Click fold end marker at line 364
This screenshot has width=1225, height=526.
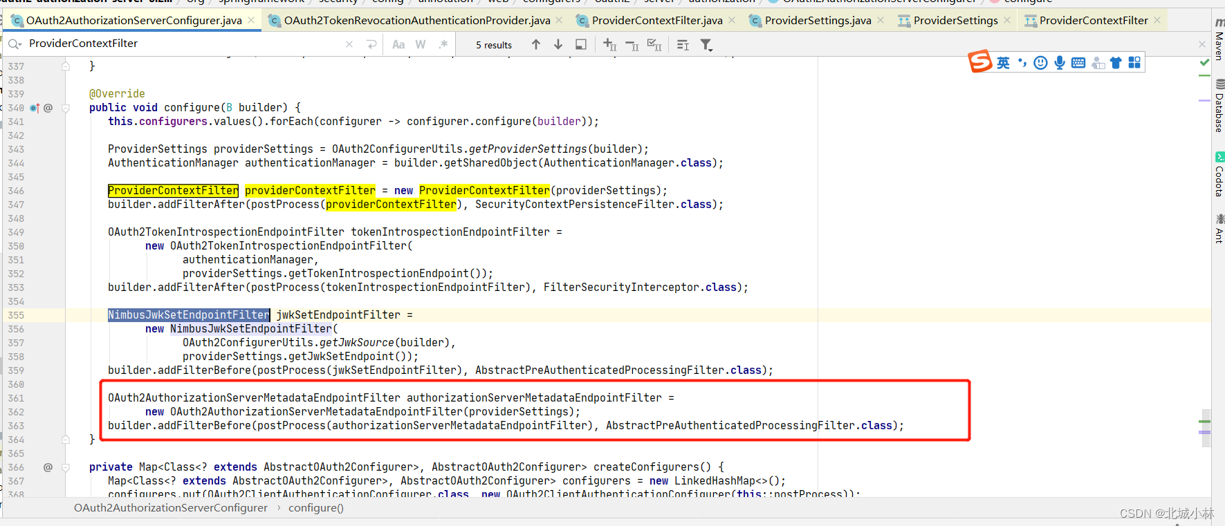(x=66, y=440)
